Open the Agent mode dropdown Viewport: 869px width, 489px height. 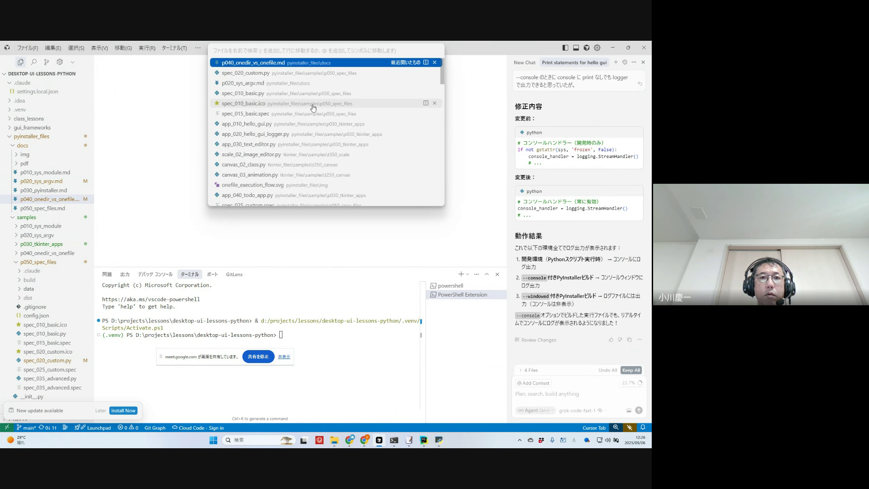[x=535, y=410]
